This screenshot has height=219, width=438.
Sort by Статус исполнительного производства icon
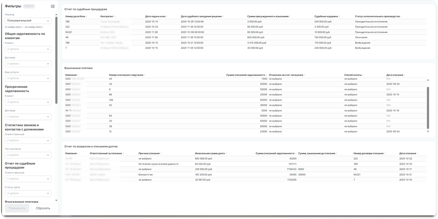tap(401, 17)
